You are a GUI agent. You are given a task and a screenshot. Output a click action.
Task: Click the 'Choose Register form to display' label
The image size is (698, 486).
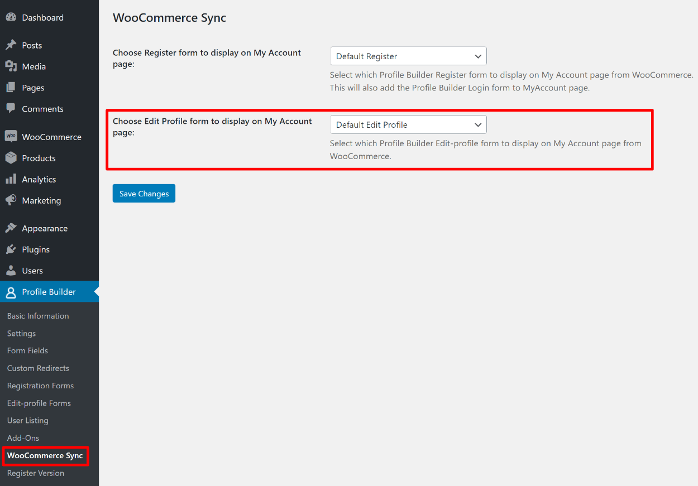tap(207, 58)
